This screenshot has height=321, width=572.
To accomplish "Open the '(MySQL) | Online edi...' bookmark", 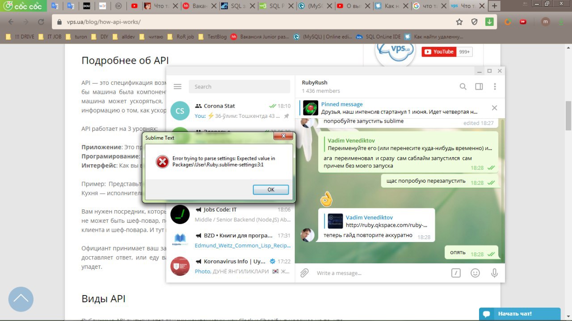I will coord(324,37).
